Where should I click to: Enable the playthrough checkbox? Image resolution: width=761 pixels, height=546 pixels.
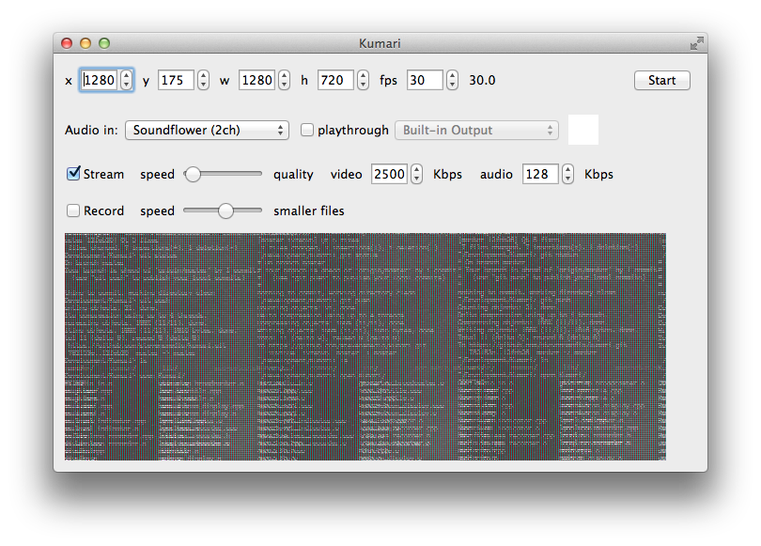(x=307, y=131)
